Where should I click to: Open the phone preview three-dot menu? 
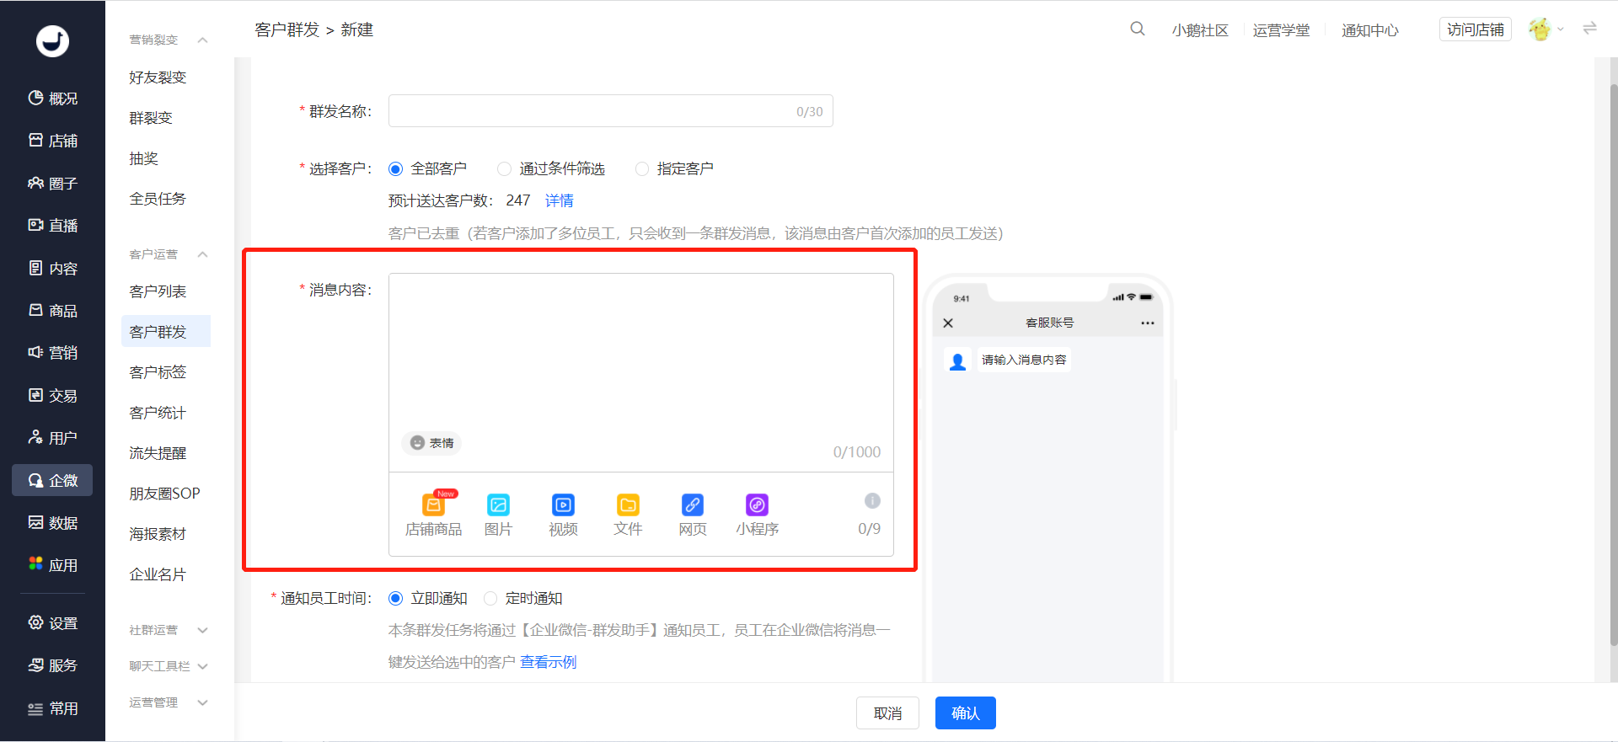click(1148, 323)
